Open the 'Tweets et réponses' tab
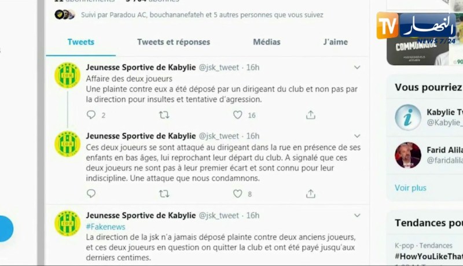 174,42
